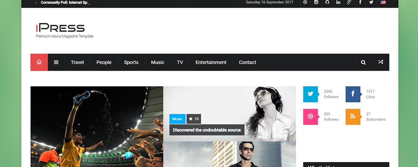Open the Entertainment menu item

[211, 62]
